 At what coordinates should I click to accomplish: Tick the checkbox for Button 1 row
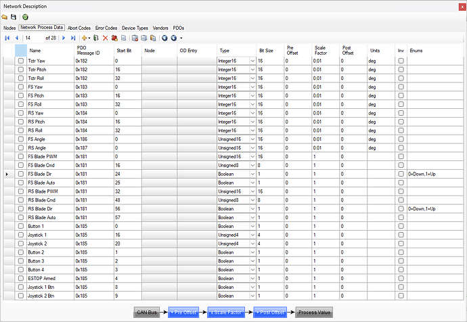(x=21, y=226)
